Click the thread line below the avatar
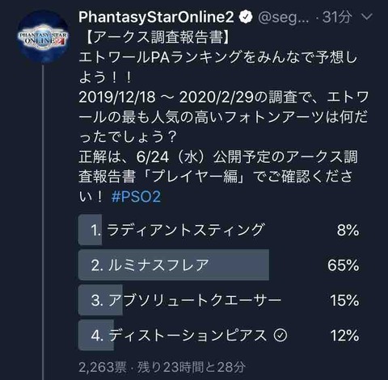This screenshot has width=388, height=380. (43, 222)
